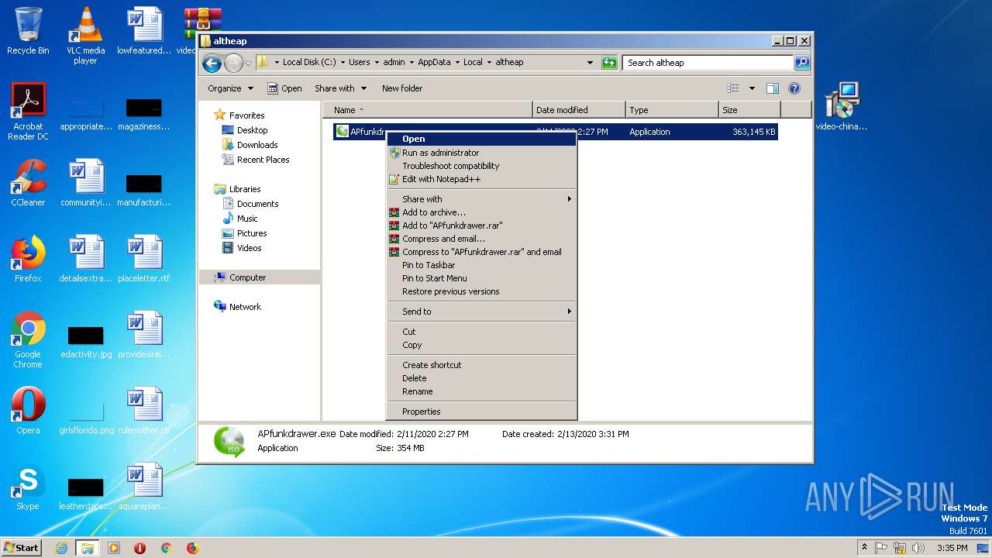The image size is (992, 558).
Task: Choose Copy from context menu
Action: coord(481,345)
